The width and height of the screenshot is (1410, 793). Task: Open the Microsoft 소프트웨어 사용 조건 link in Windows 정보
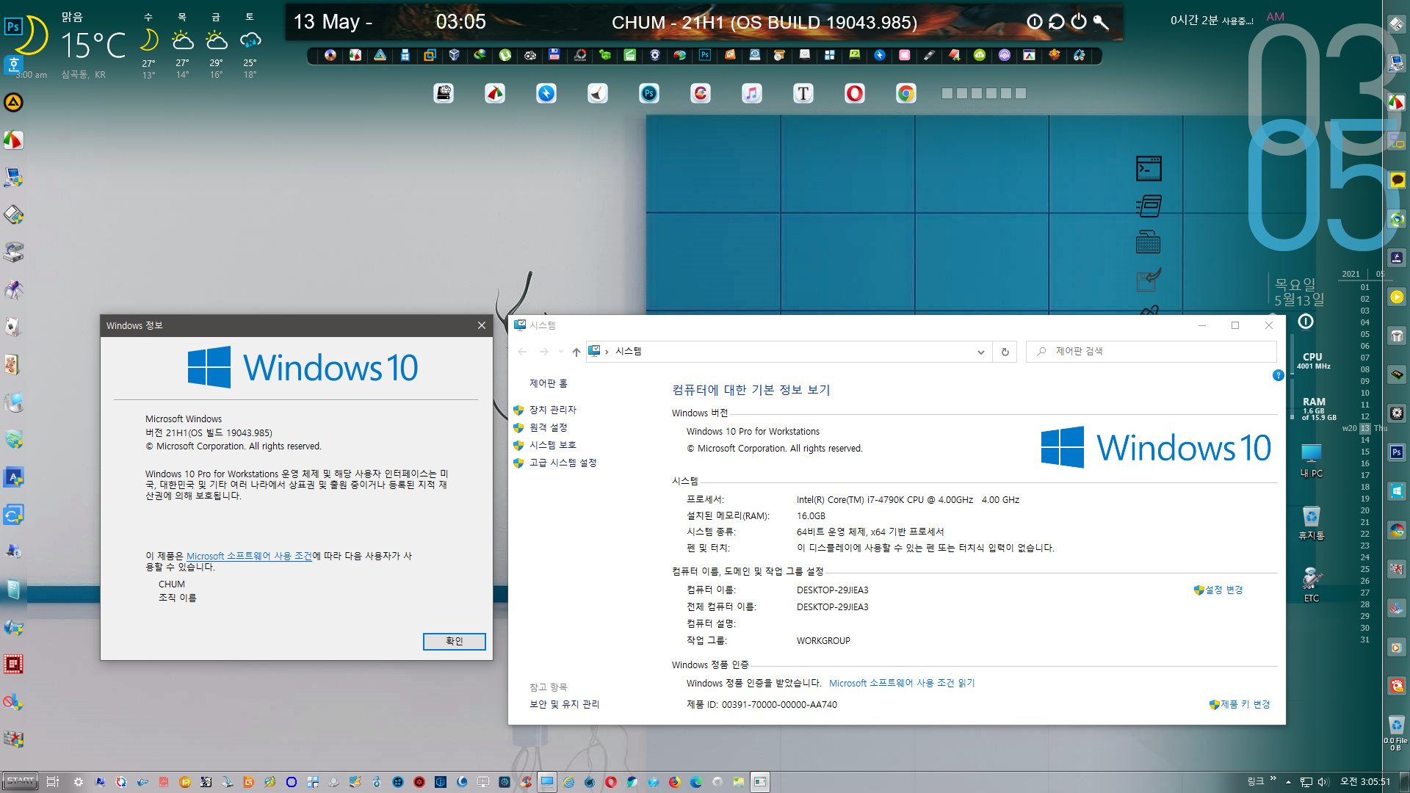click(x=249, y=556)
